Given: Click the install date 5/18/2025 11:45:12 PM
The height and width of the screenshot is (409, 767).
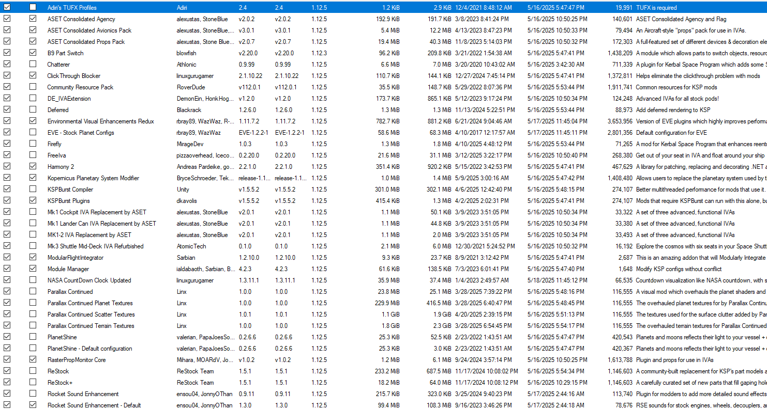Looking at the screenshot, I should [x=558, y=280].
